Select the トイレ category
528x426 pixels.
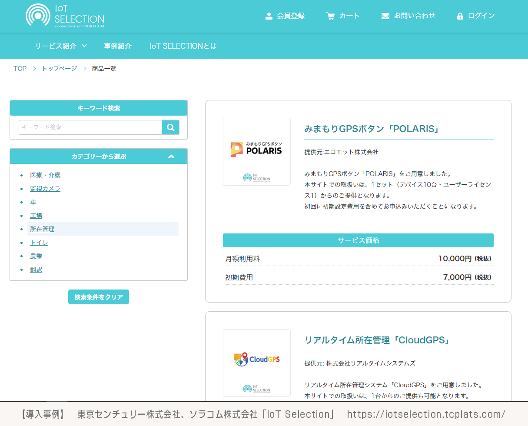[x=39, y=243]
